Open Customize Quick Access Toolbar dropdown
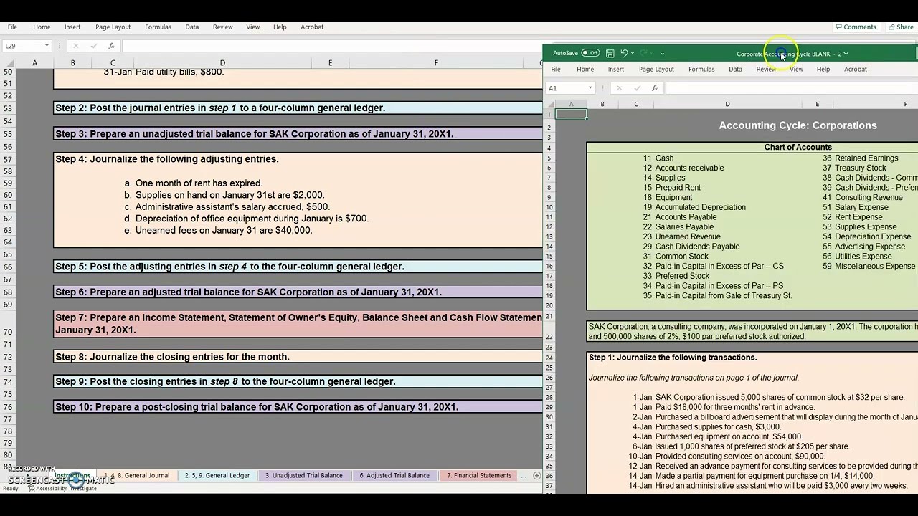 (x=662, y=53)
